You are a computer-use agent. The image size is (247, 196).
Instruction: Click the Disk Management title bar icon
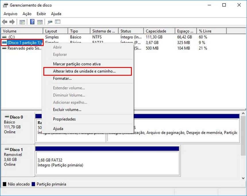coord(5,5)
